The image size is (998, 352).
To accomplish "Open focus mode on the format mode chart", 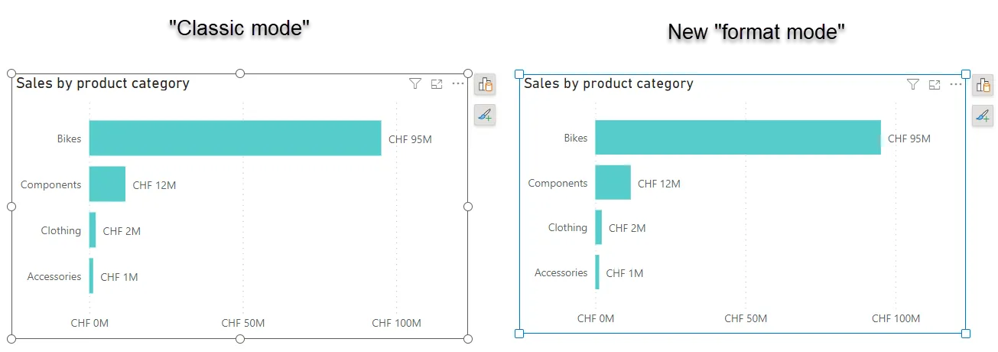I will (935, 84).
